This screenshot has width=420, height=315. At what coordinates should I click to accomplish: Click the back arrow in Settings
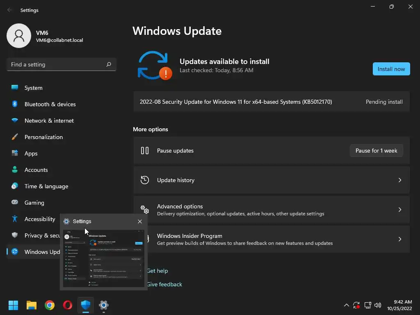[x=9, y=10]
